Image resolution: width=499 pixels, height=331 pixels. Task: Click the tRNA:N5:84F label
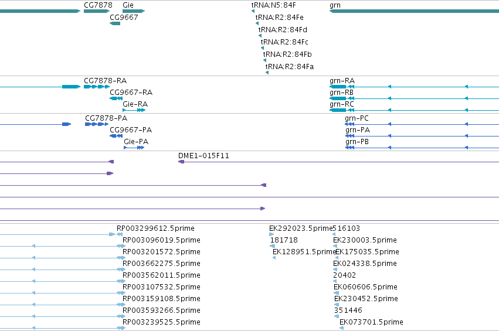point(274,5)
